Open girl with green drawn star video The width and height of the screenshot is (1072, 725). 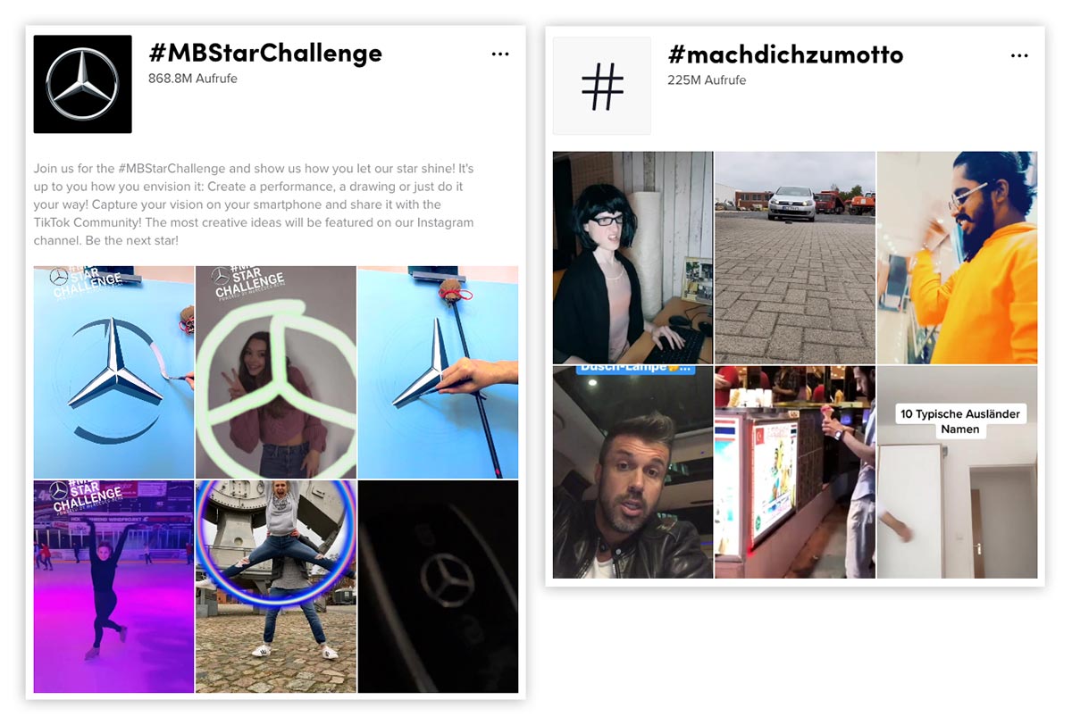point(275,371)
